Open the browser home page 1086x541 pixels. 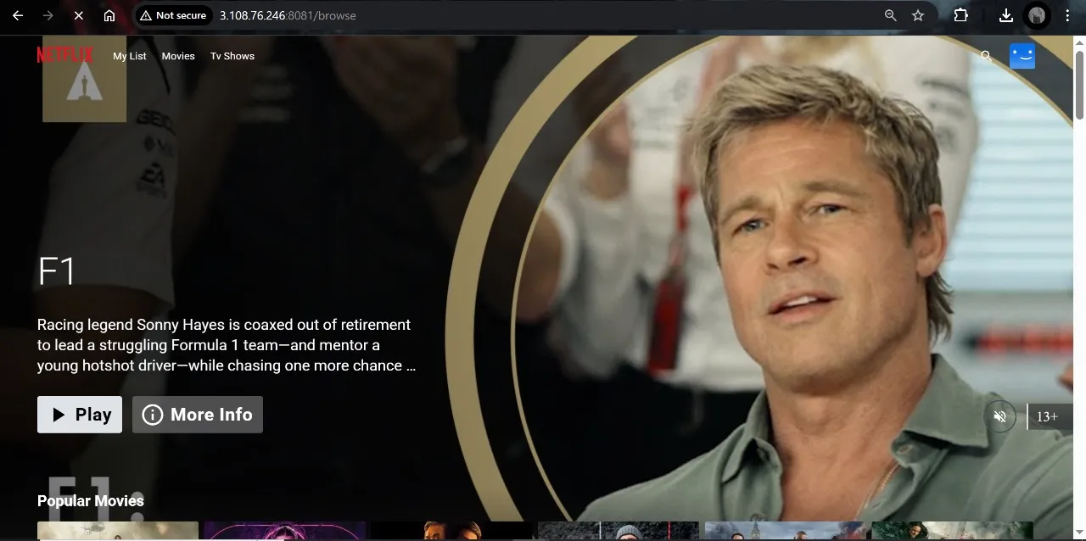[x=109, y=15]
